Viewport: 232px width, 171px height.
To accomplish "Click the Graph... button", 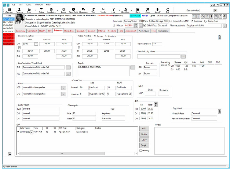I will point(144,145).
